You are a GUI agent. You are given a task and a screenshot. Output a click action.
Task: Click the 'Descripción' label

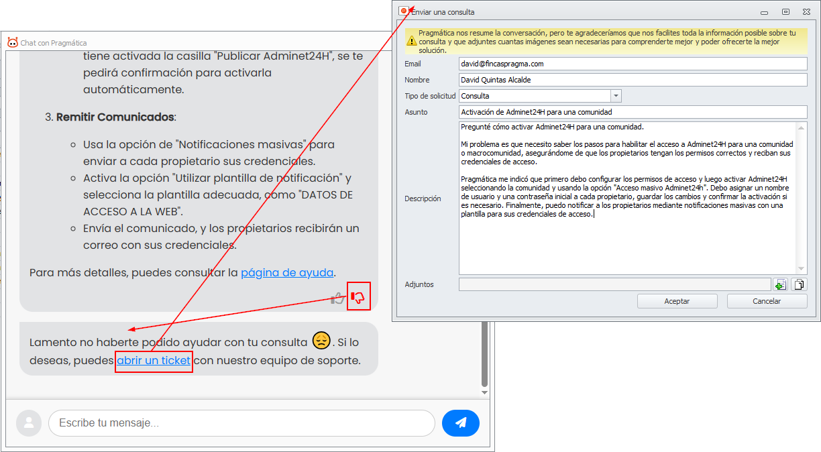pyautogui.click(x=423, y=199)
